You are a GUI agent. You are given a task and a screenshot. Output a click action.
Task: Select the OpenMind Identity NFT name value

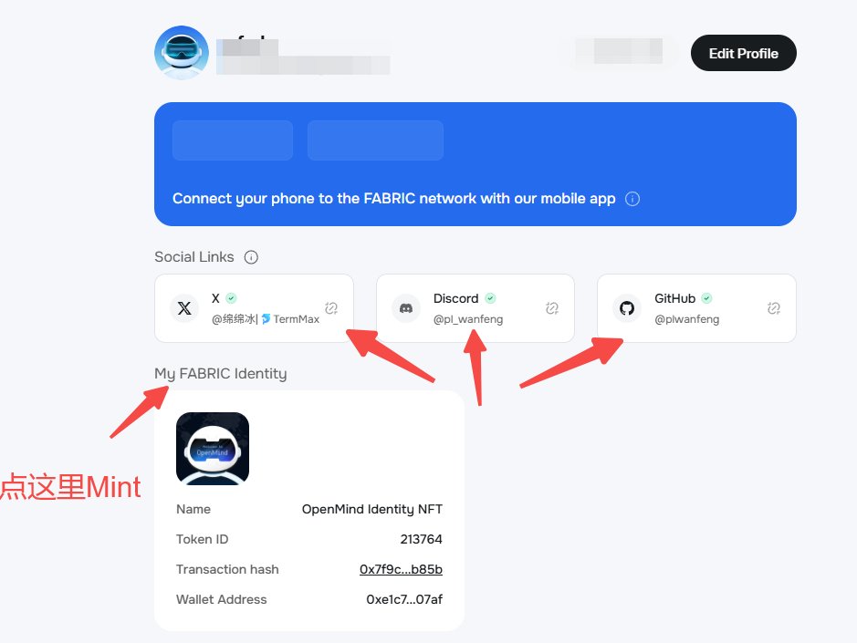point(372,509)
